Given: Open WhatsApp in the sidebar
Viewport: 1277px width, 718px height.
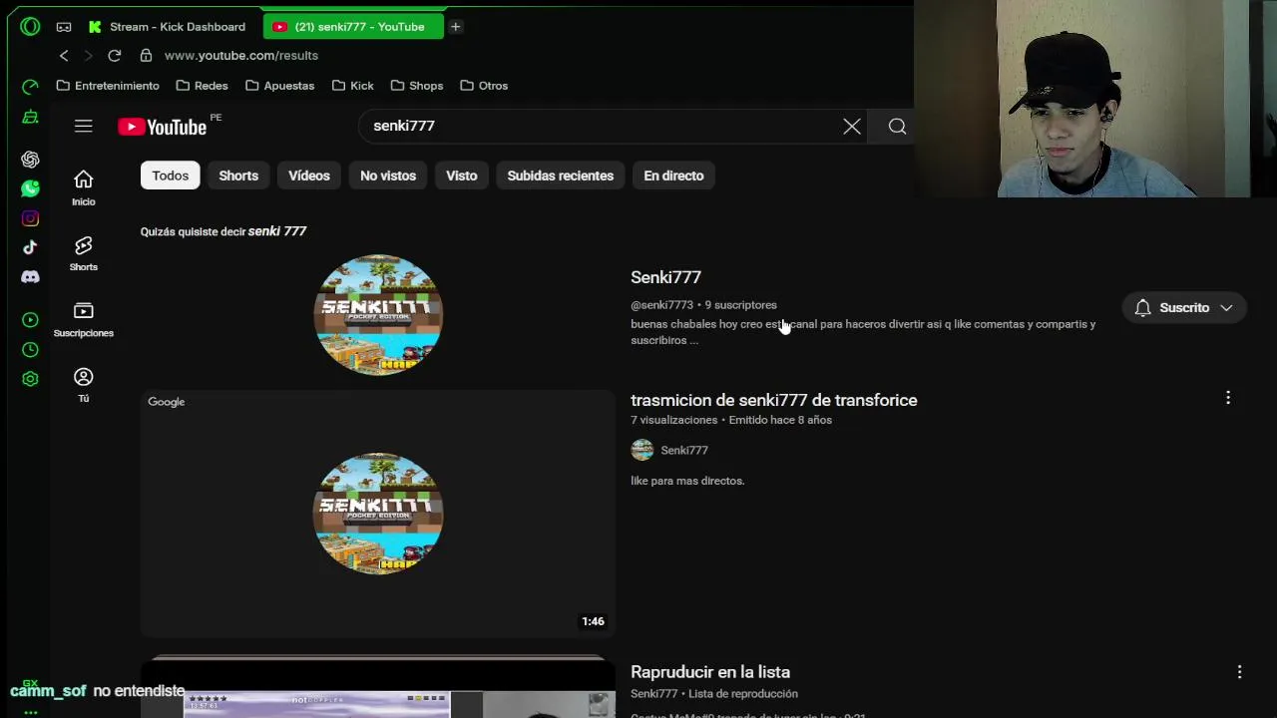Looking at the screenshot, I should (30, 188).
